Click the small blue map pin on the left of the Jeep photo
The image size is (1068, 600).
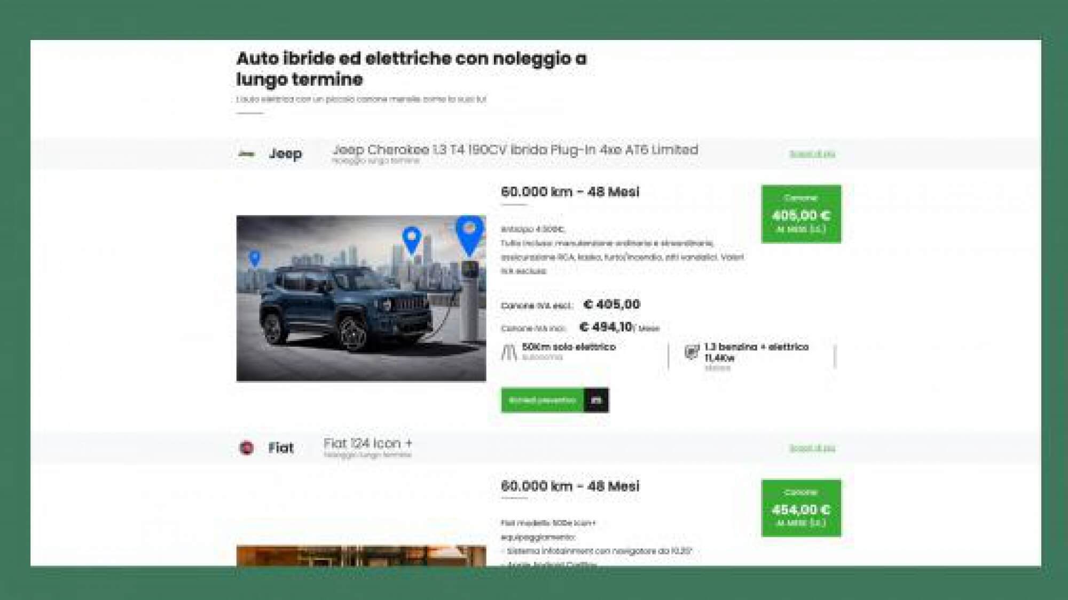point(255,259)
